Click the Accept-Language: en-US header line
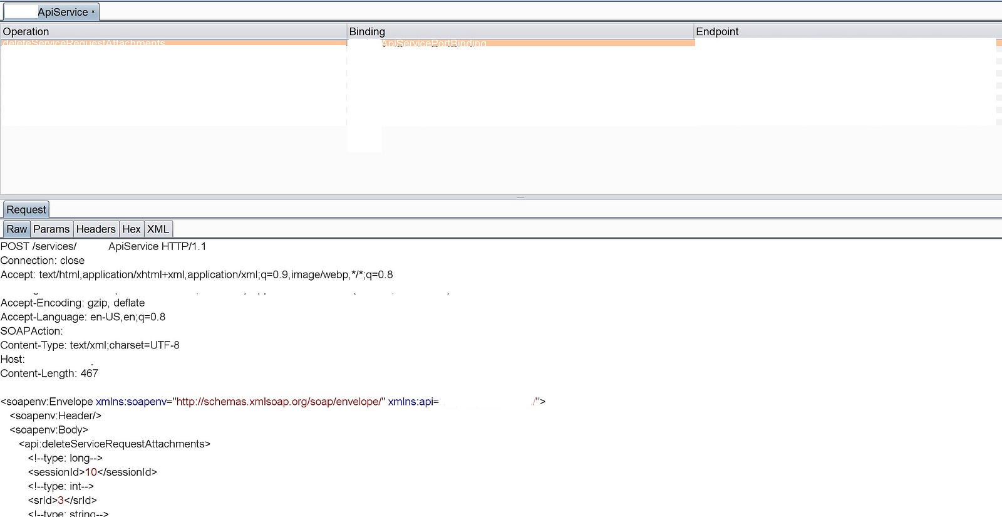The width and height of the screenshot is (1002, 517). (83, 317)
